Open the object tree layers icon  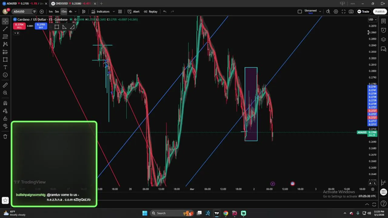point(383,40)
